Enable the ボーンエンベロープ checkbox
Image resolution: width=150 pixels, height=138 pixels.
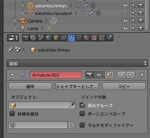82,114
